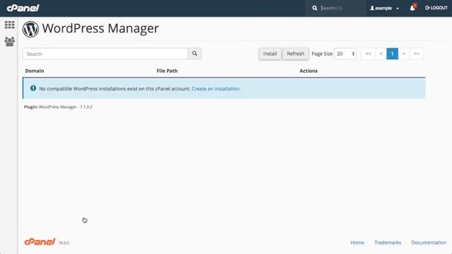452x254 pixels.
Task: Open the notifications bell icon
Action: [412, 8]
